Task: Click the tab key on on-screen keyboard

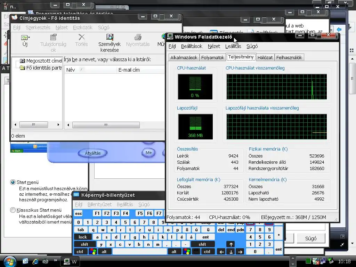Action: click(81, 230)
